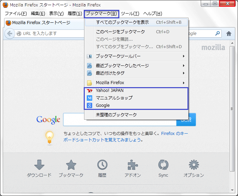Image resolution: width=238 pixels, height=196 pixels.
Task: Open the 履歴 clock icon
Action: pos(102,165)
